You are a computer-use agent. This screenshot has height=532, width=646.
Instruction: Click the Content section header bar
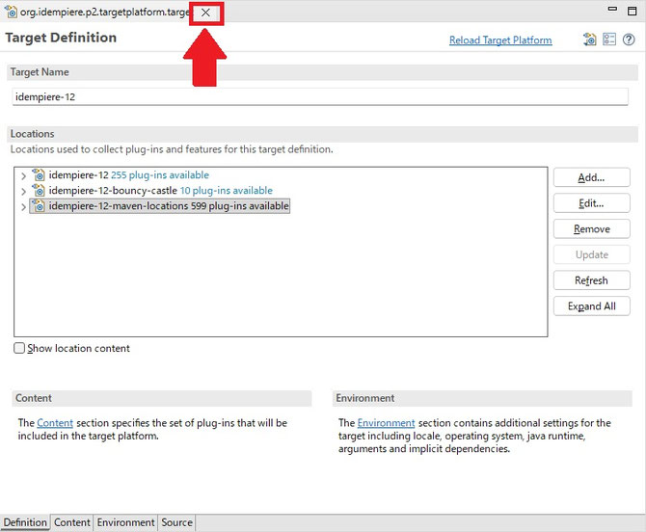point(162,398)
